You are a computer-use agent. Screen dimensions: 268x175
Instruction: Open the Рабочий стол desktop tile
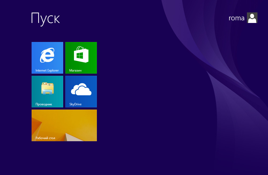(x=64, y=125)
